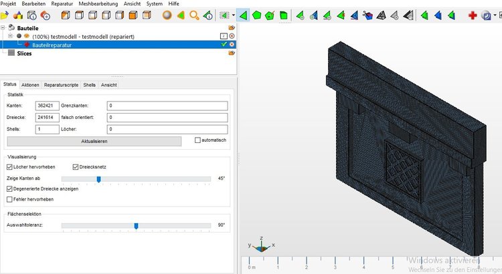Viewport: 502px width, 274px height.
Task: Select the fifth view cube icon
Action: coord(120,15)
